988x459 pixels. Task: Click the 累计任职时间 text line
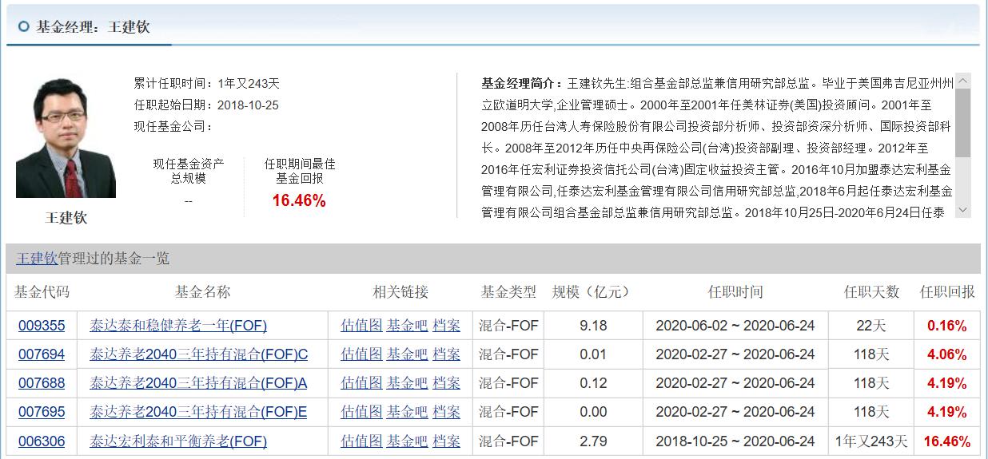[207, 83]
